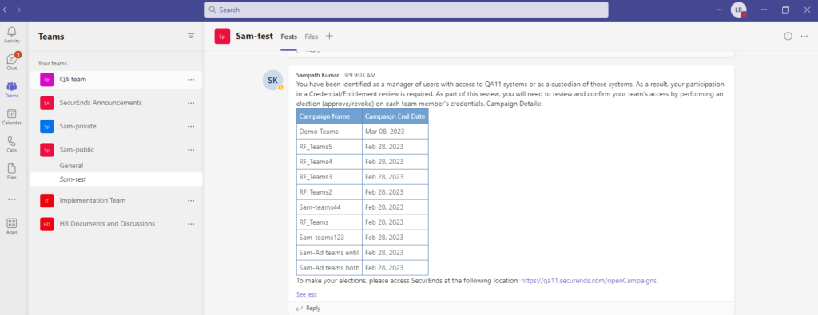Viewport: 818px width, 315px height.
Task: Click the Sam-Ad teams entil cell
Action: (330, 253)
